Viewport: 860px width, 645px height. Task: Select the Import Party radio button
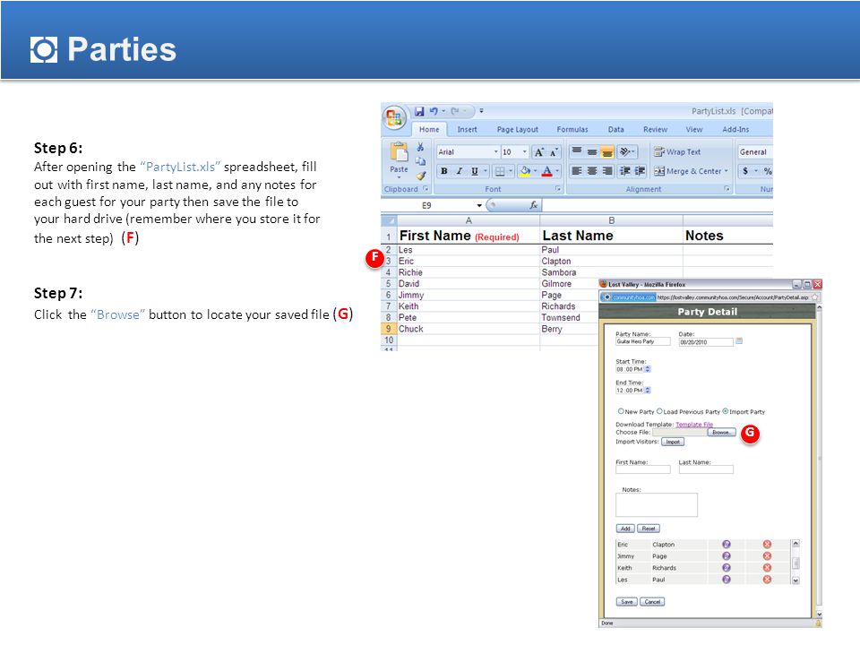tap(725, 411)
